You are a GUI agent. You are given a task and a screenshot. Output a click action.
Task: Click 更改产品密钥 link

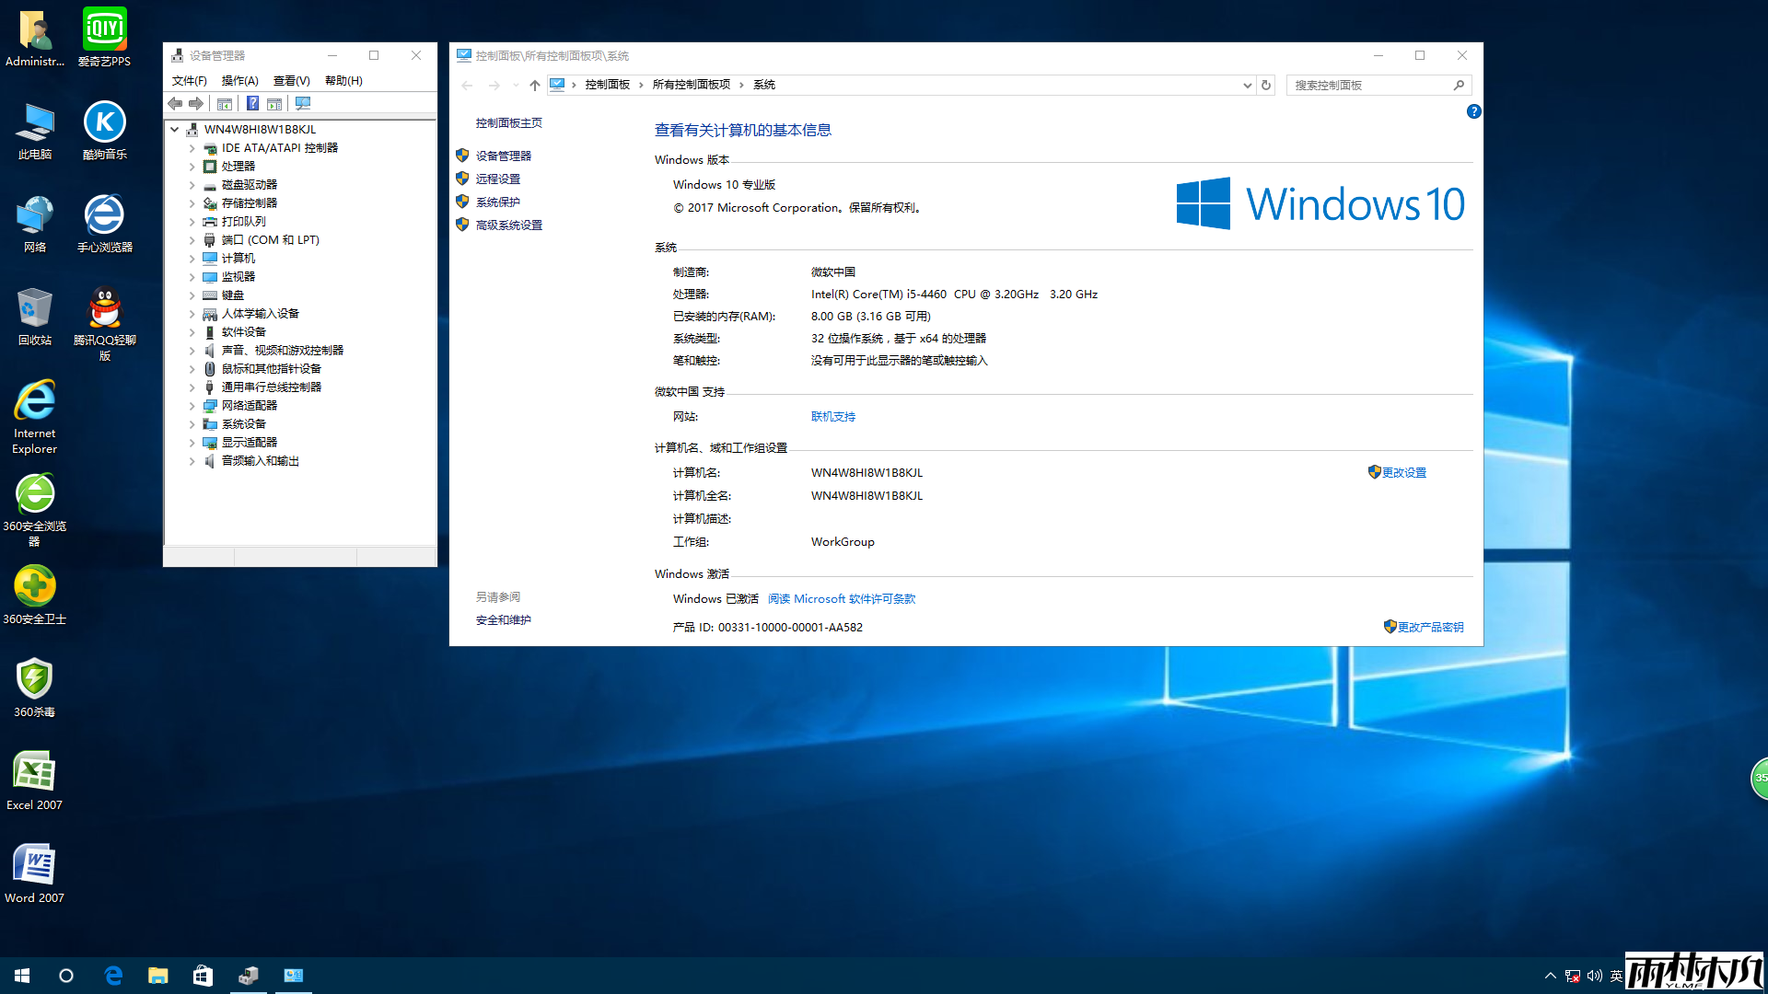pos(1430,627)
